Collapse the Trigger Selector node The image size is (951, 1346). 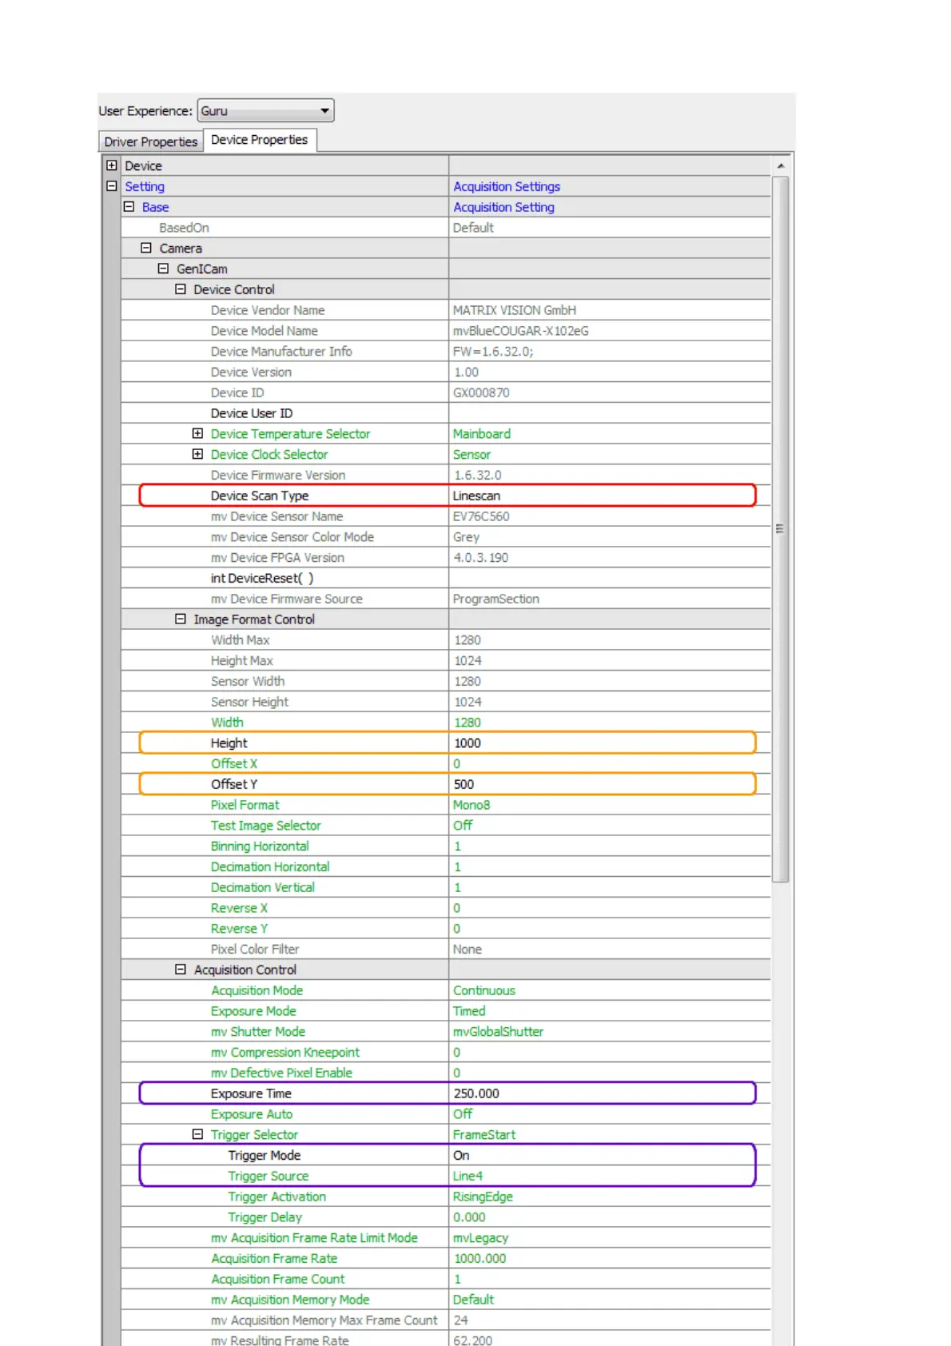[x=197, y=1134]
